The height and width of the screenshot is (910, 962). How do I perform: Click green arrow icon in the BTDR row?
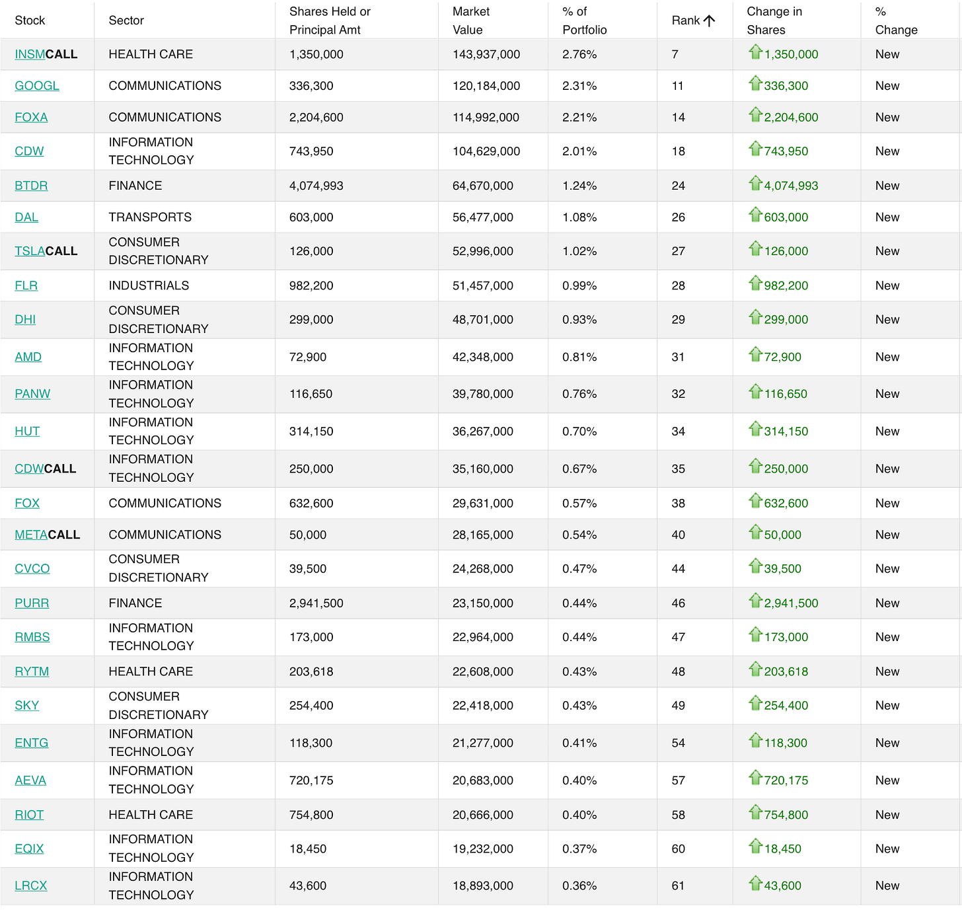(755, 183)
